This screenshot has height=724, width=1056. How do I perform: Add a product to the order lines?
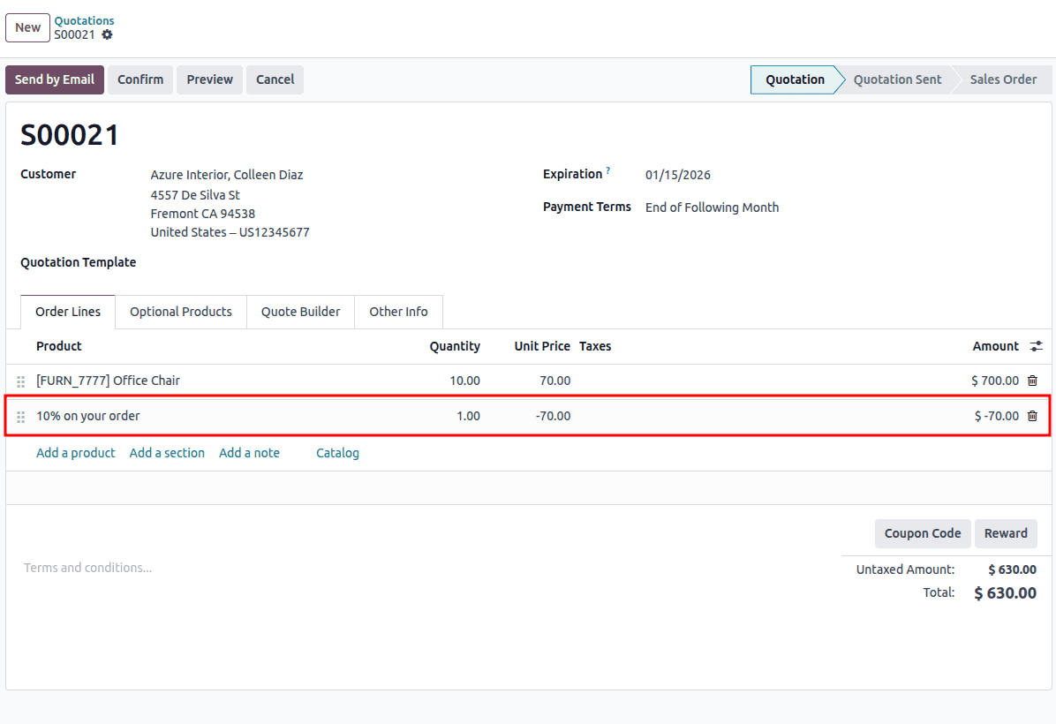[75, 452]
